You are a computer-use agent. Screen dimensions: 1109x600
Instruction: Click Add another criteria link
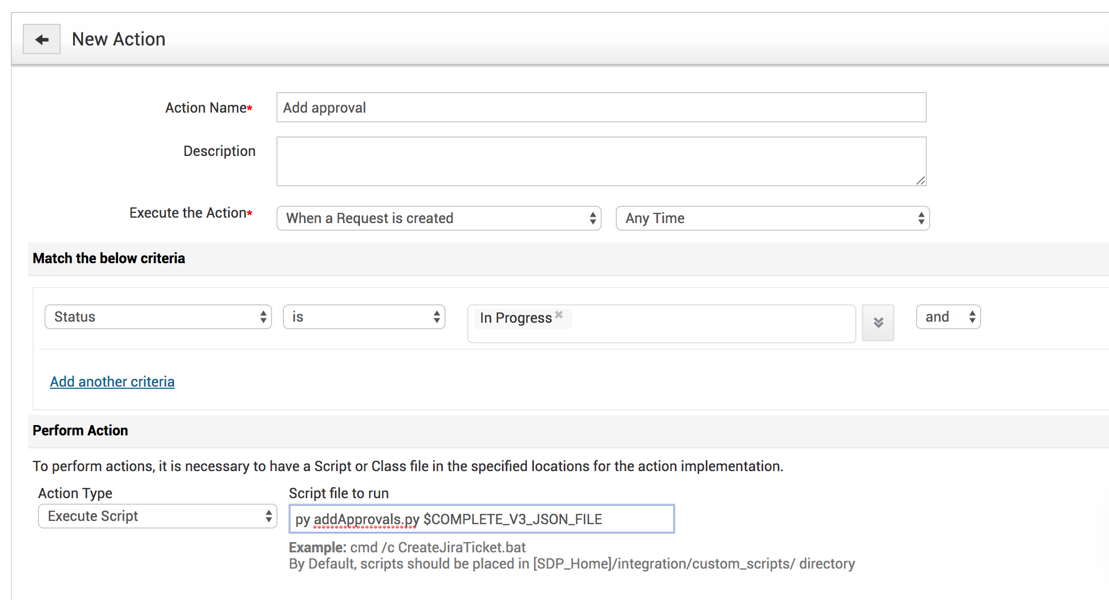click(112, 382)
